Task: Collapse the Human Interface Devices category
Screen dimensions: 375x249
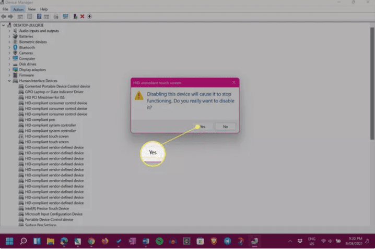Action: coord(9,81)
